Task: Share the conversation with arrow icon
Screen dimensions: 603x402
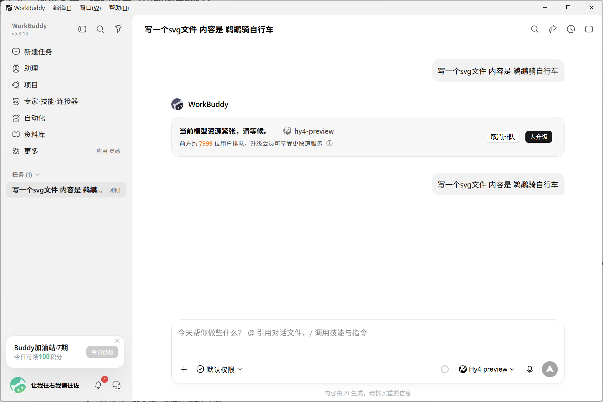Action: tap(553, 29)
